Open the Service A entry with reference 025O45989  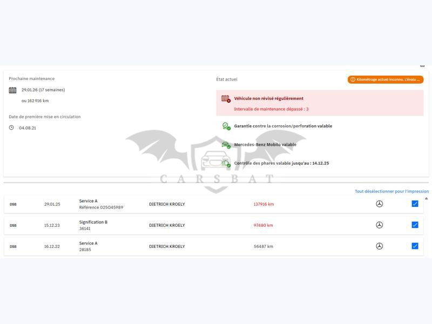pyautogui.click(x=101, y=204)
